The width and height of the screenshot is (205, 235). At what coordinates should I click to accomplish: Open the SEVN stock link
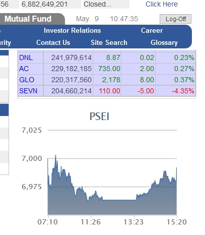click(28, 91)
